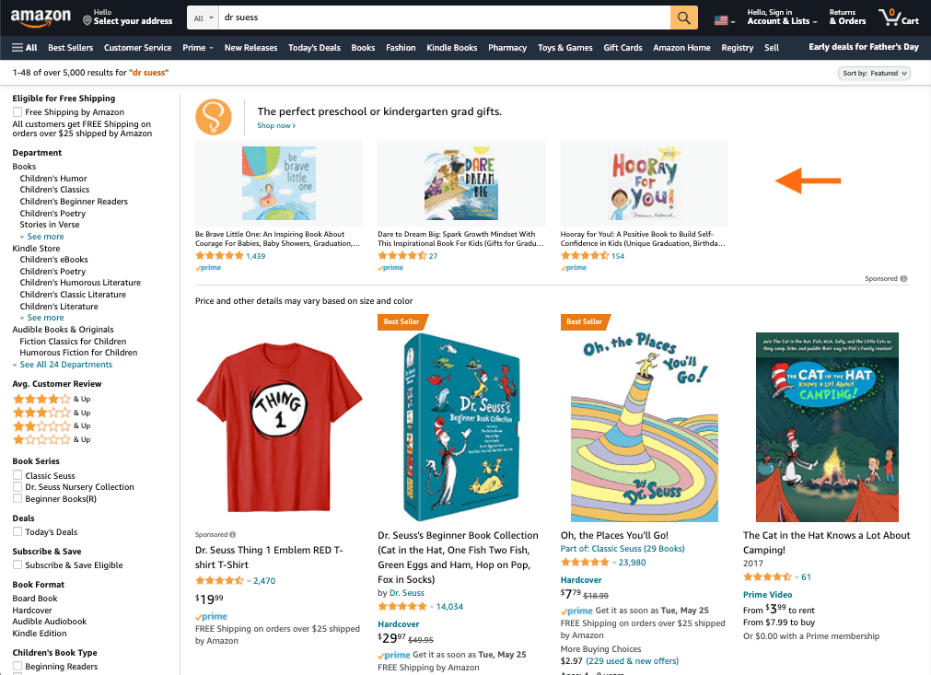Check the Classic Seuss series filter
This screenshot has width=931, height=675.
click(x=17, y=475)
